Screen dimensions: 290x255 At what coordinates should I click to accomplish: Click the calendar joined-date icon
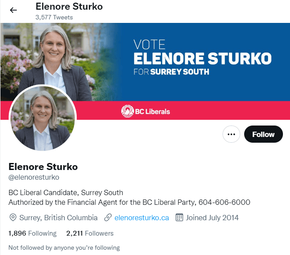179,218
